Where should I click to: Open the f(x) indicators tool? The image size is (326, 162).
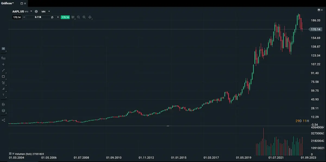click(4, 58)
